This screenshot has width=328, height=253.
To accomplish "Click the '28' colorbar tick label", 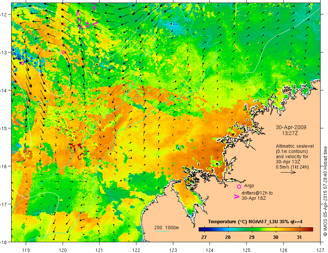I will pos(228,237).
